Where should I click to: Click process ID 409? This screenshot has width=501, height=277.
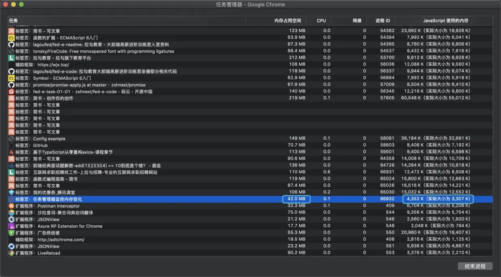point(390,206)
